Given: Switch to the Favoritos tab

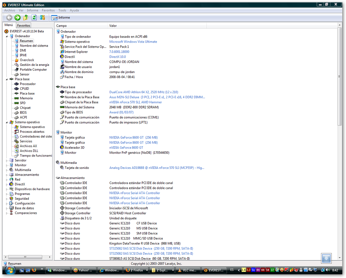Looking at the screenshot, I should tap(24, 25).
